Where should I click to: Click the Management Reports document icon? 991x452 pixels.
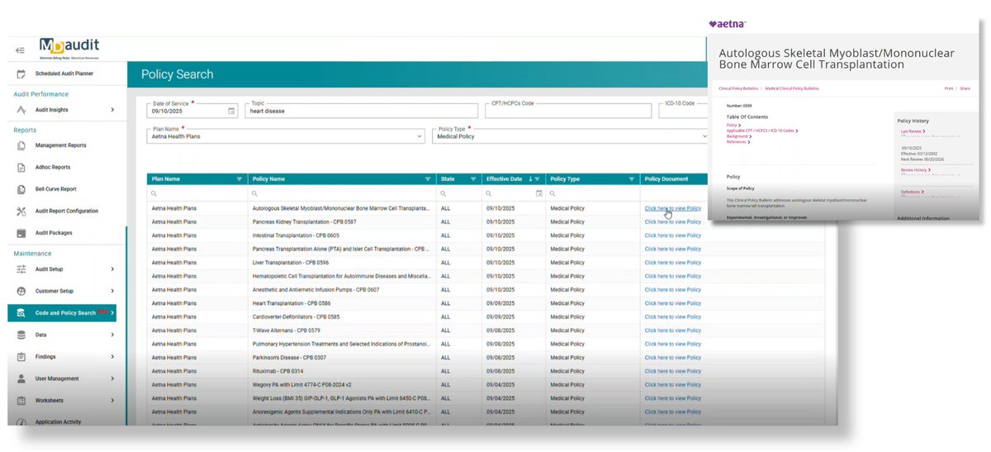coord(21,145)
